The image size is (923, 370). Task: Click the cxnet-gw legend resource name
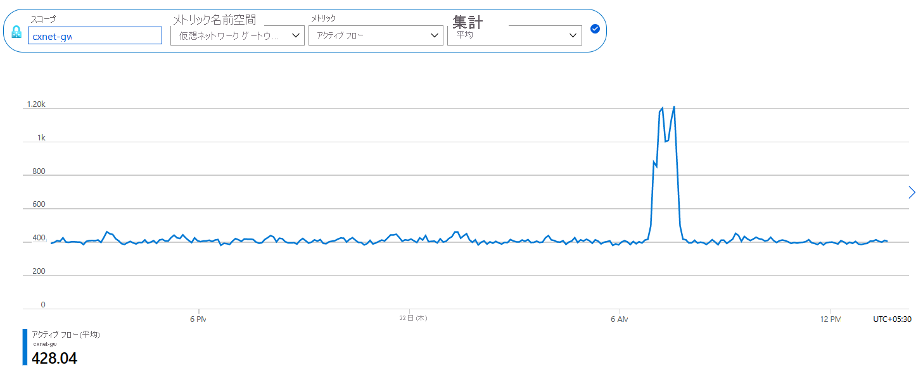(x=44, y=344)
